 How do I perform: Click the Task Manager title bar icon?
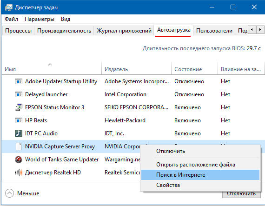click(x=9, y=7)
